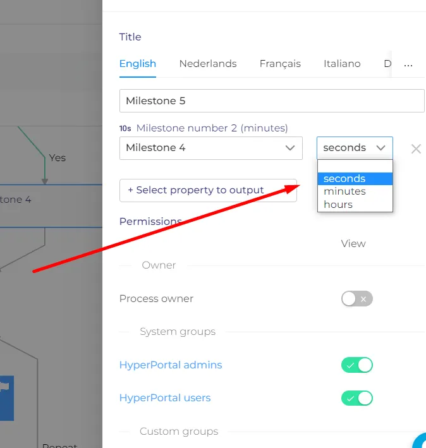Switch to the English title tab
This screenshot has width=426, height=448.
pos(138,64)
